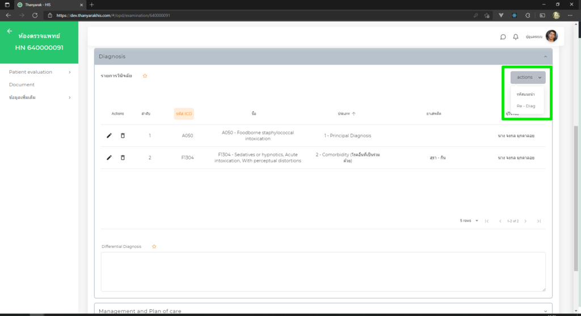581x316 pixels.
Task: Open the notifications bell icon
Action: pyautogui.click(x=516, y=37)
